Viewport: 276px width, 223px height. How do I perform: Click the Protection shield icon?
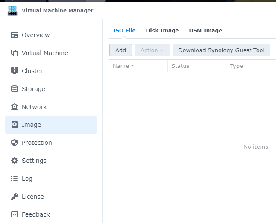pyautogui.click(x=15, y=143)
